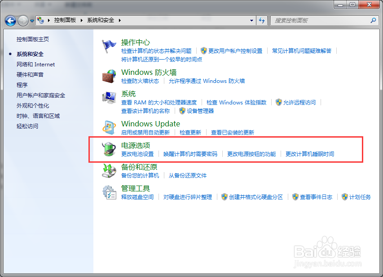Open 用户帐户和家庭安全 category
This screenshot has height=277, width=383.
pyautogui.click(x=41, y=95)
